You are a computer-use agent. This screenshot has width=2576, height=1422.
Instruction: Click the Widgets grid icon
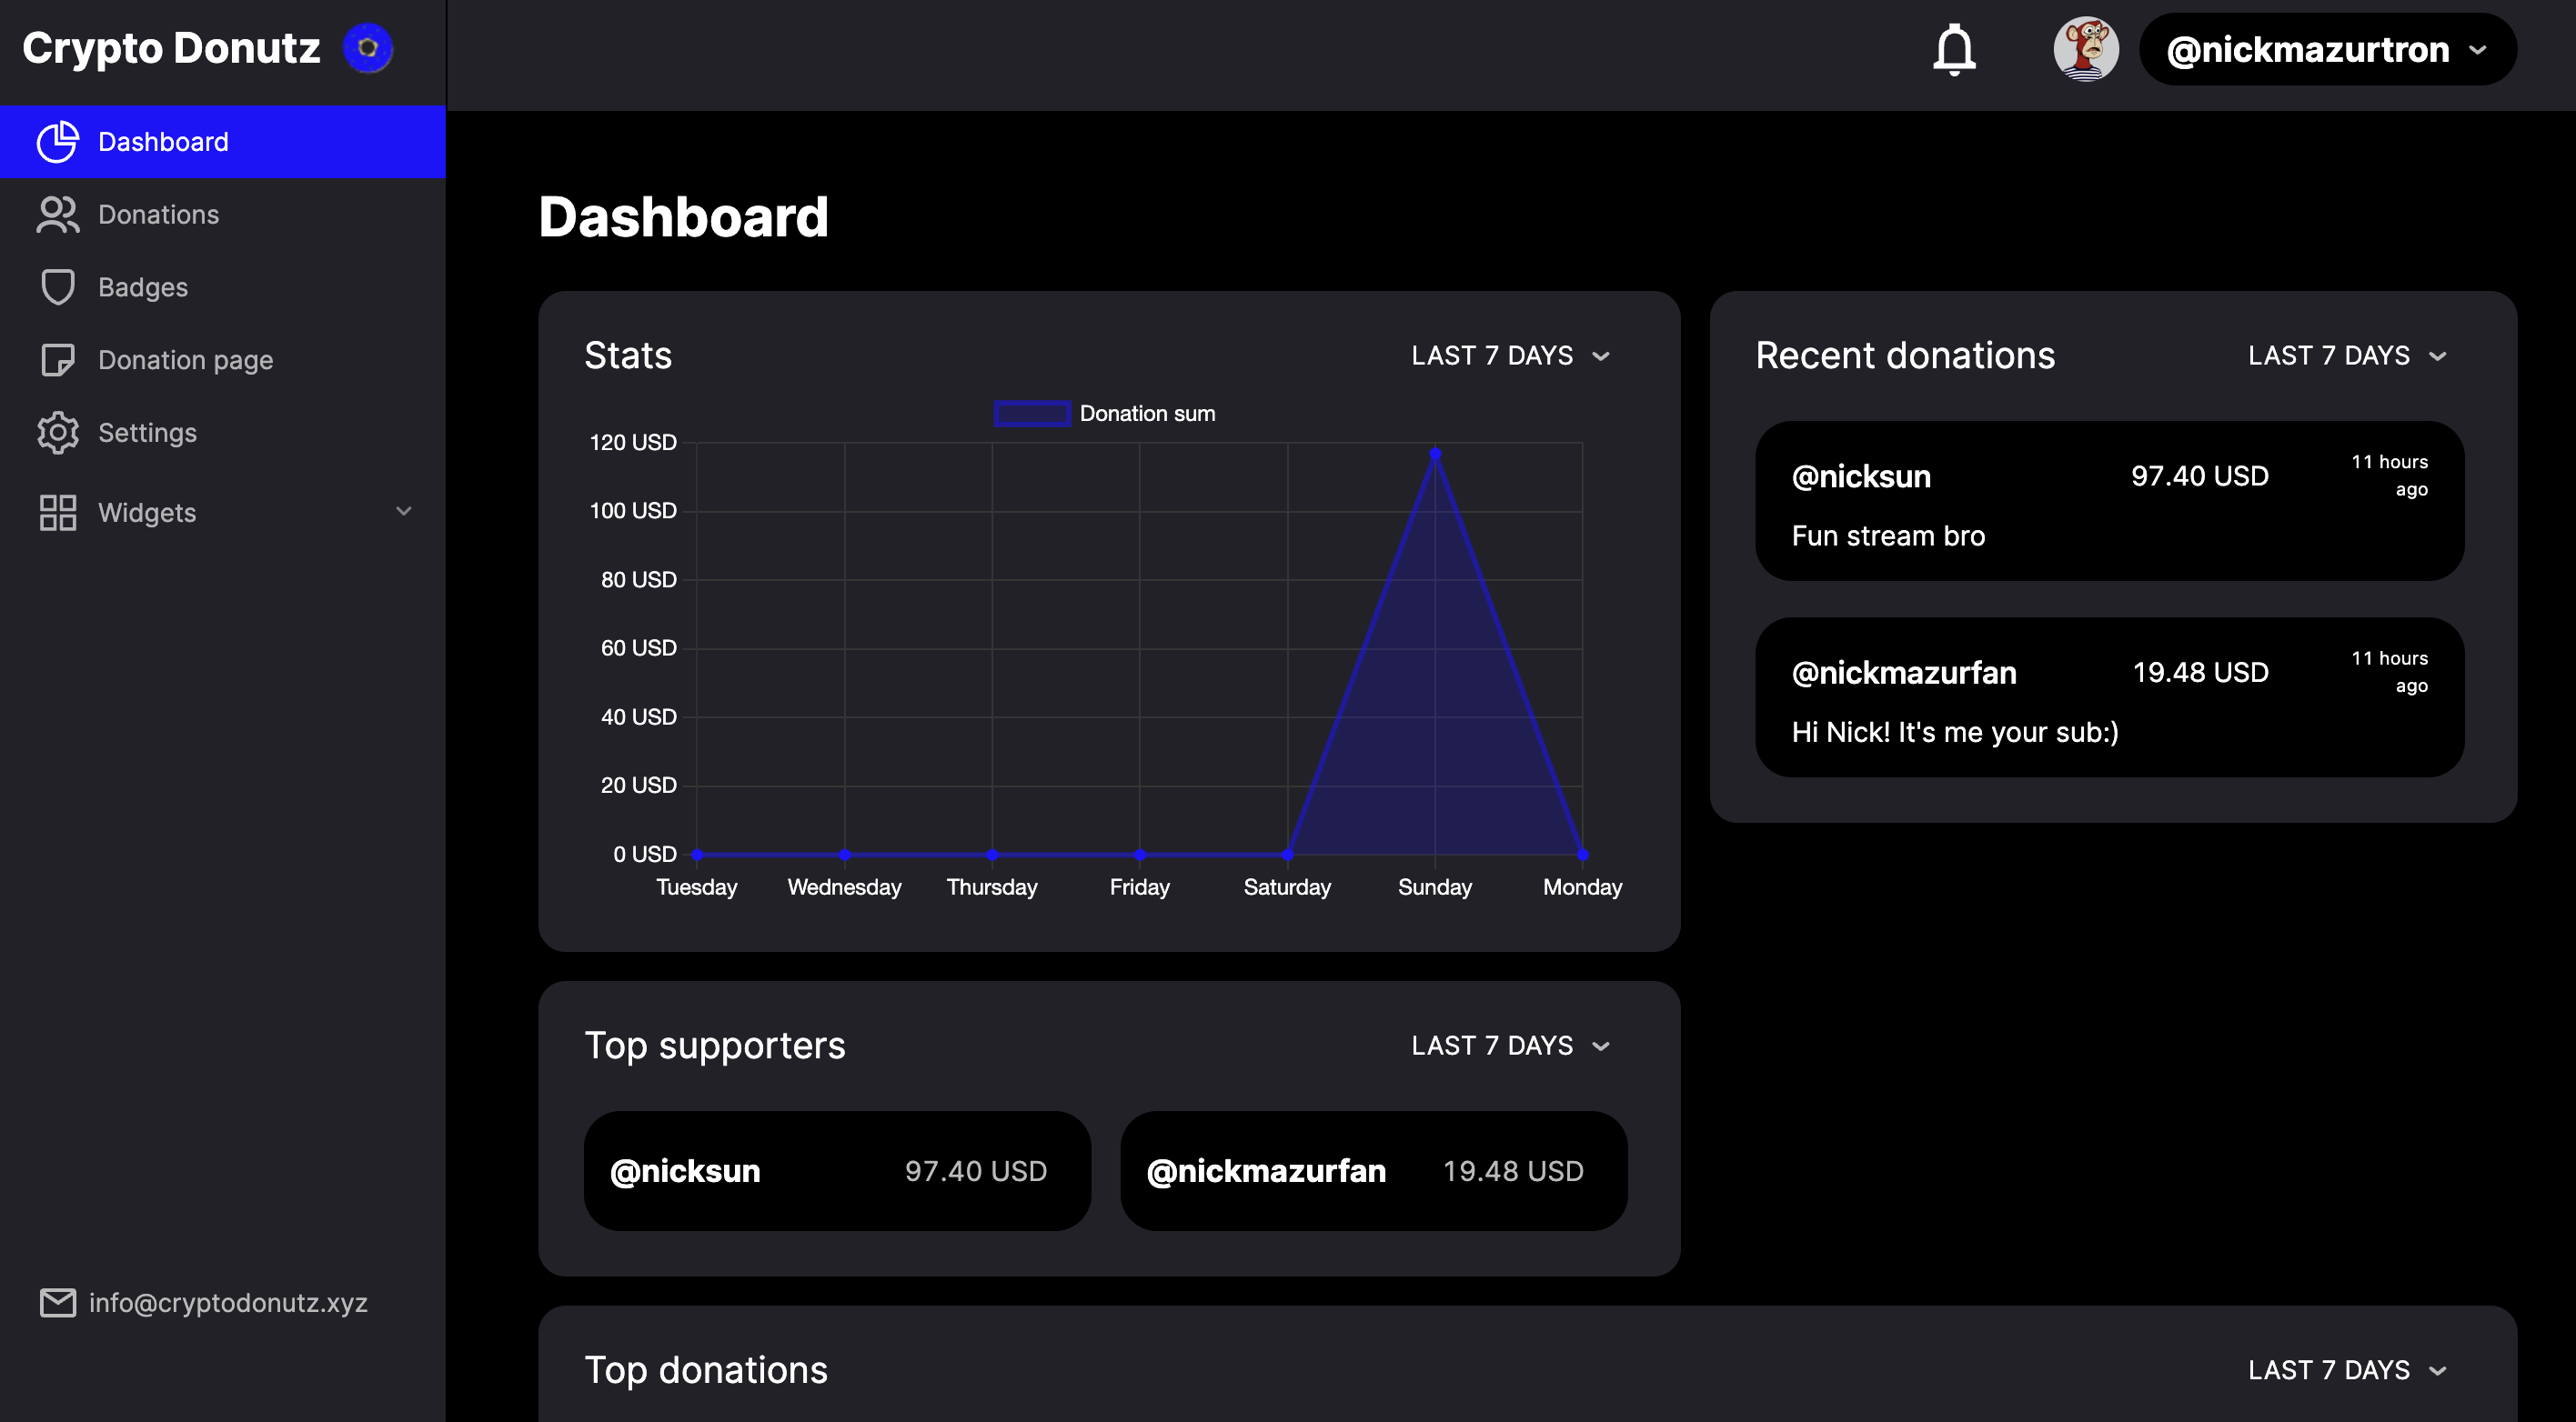(x=57, y=513)
